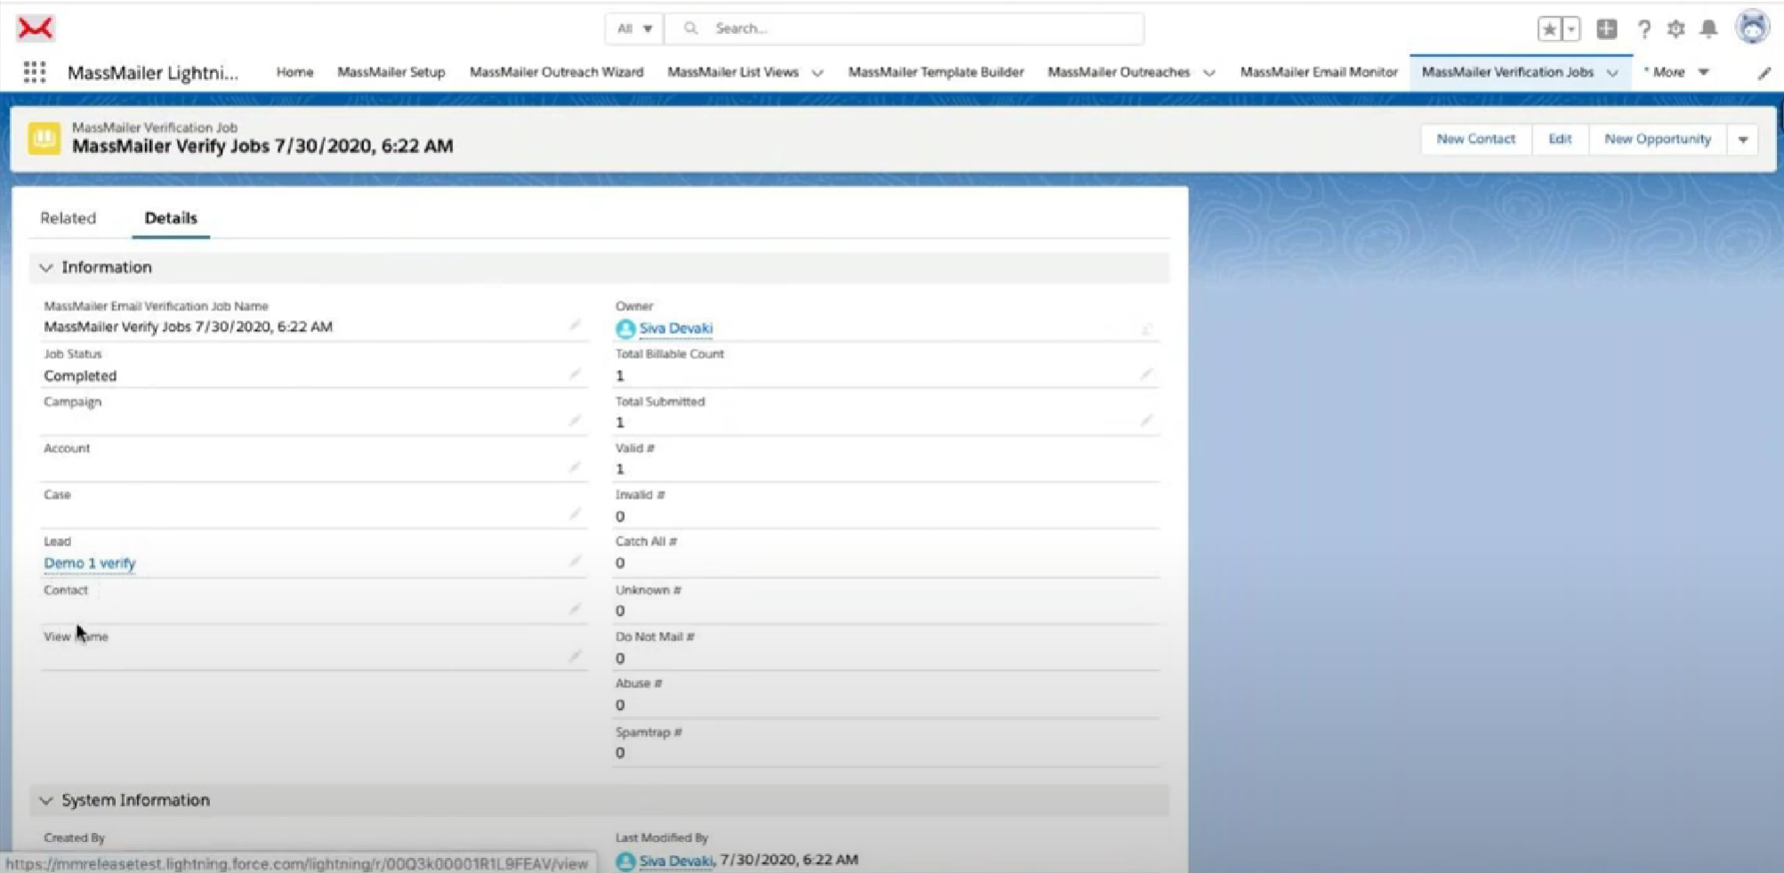Click the favorites star icon
This screenshot has width=1784, height=873.
coord(1549,29)
